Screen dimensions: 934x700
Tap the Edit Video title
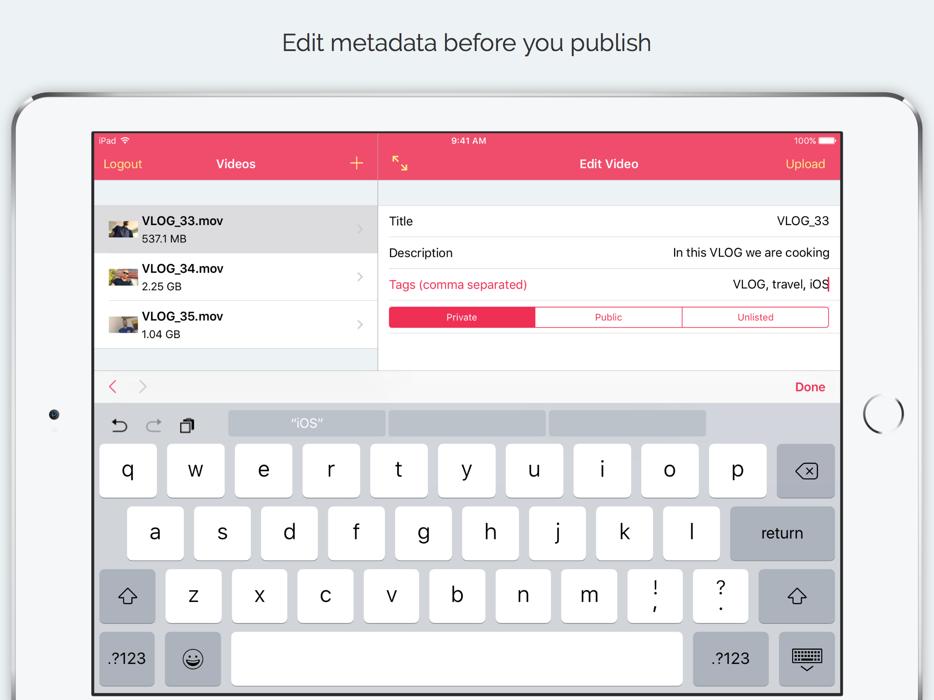tap(609, 164)
